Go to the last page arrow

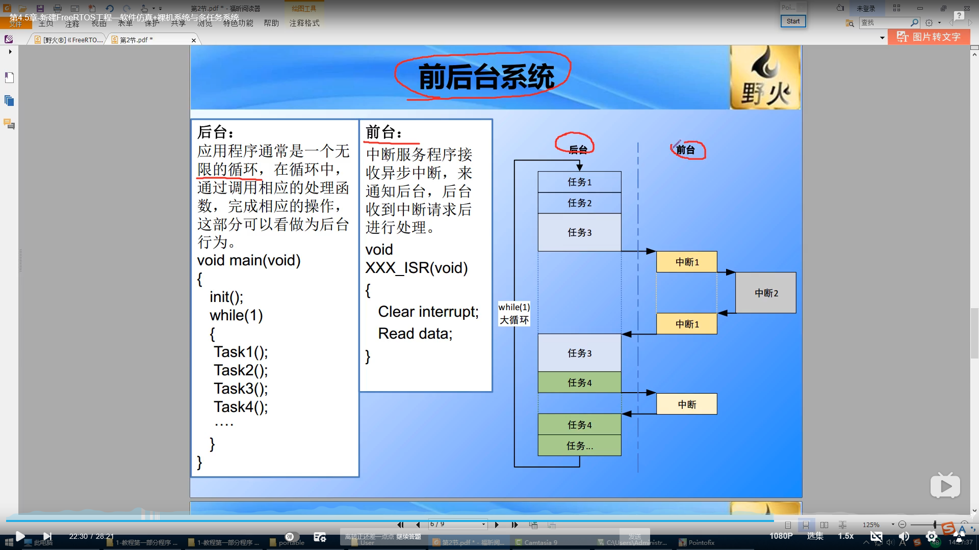pyautogui.click(x=514, y=525)
